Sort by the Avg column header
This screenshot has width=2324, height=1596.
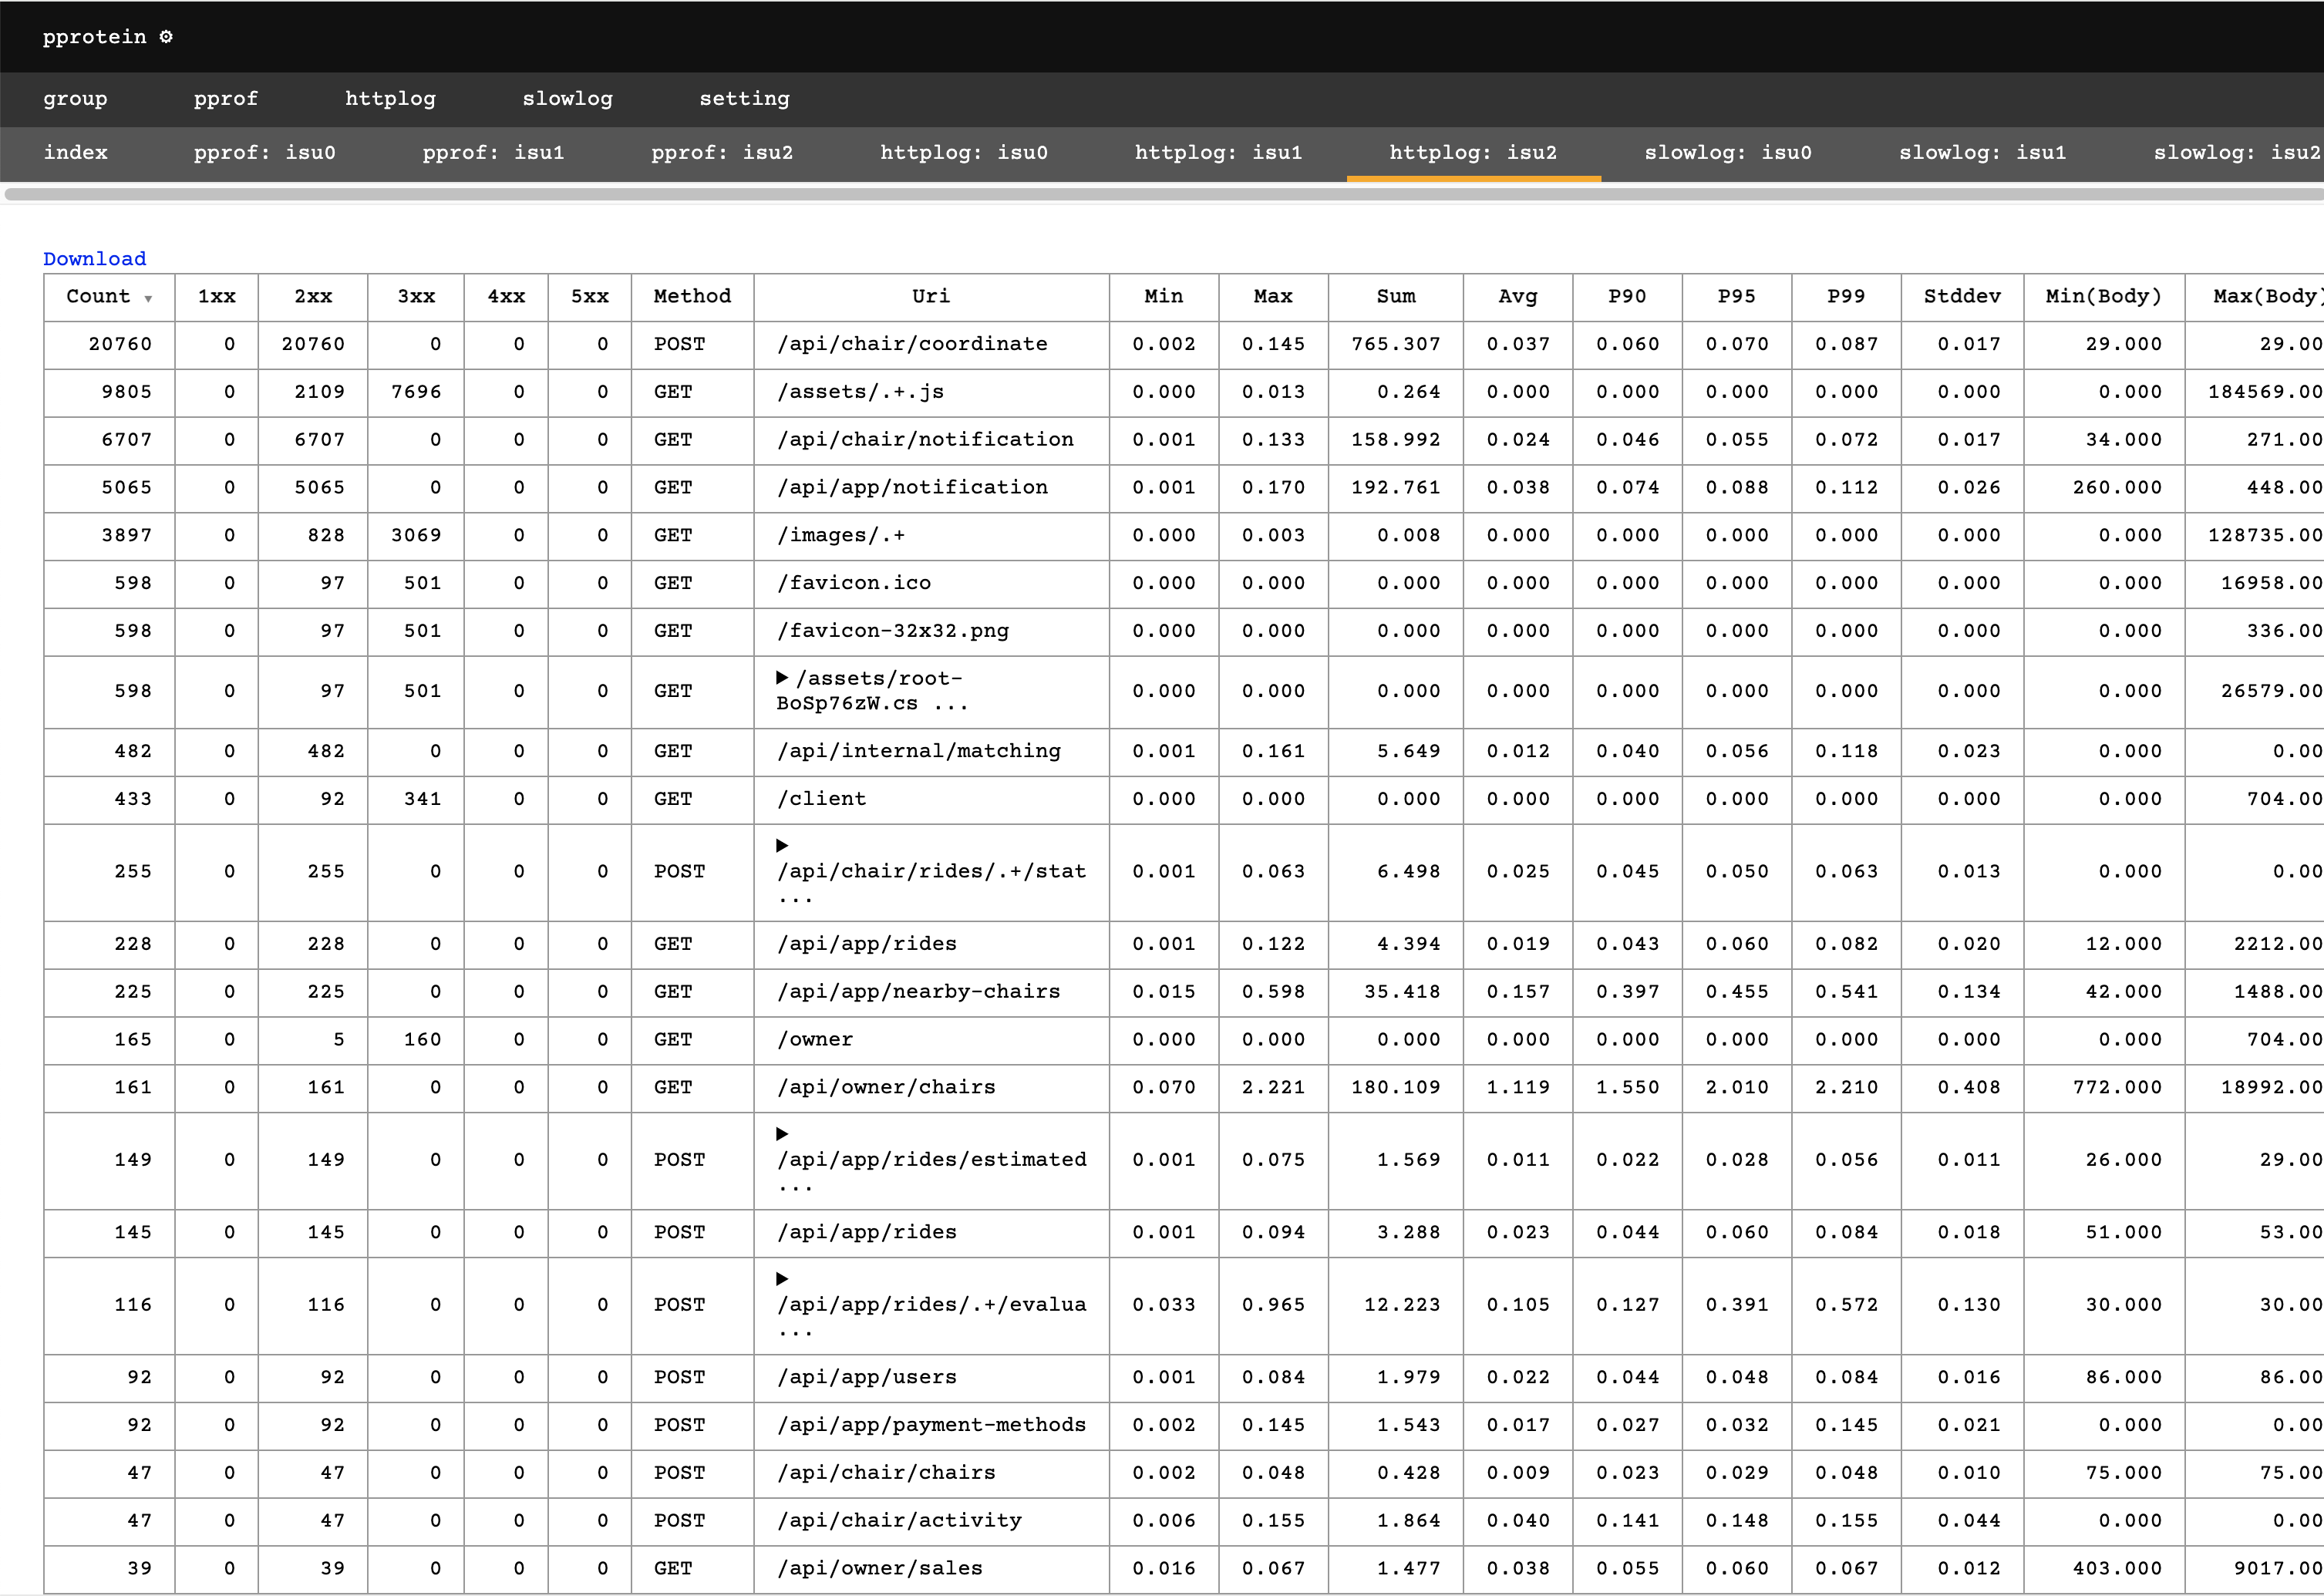click(x=1518, y=297)
